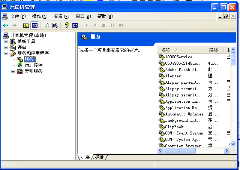Open the help toolbar icon
240x170 pixels.
(x=66, y=25)
